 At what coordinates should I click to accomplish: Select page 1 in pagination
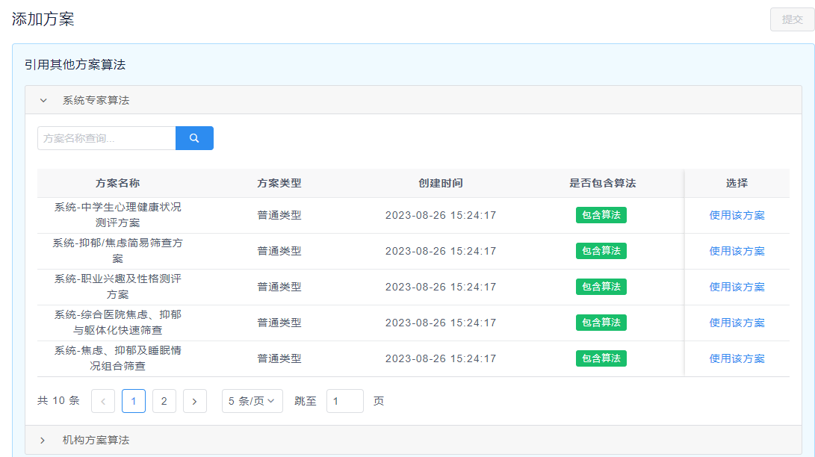(133, 401)
